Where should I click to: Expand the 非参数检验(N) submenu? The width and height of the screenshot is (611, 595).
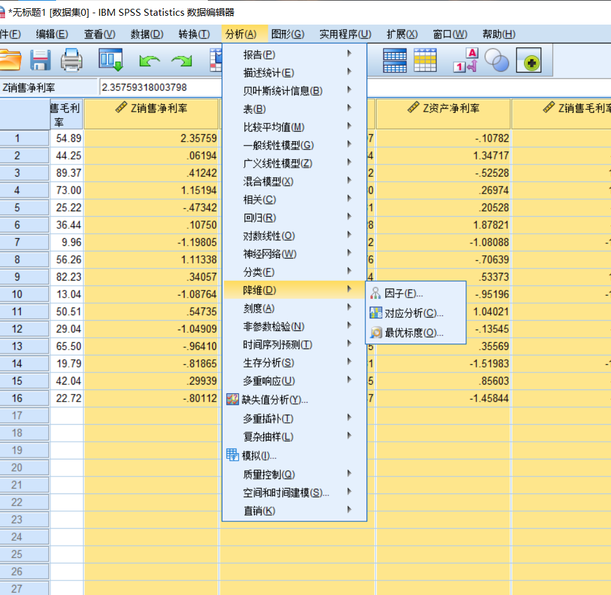click(294, 326)
